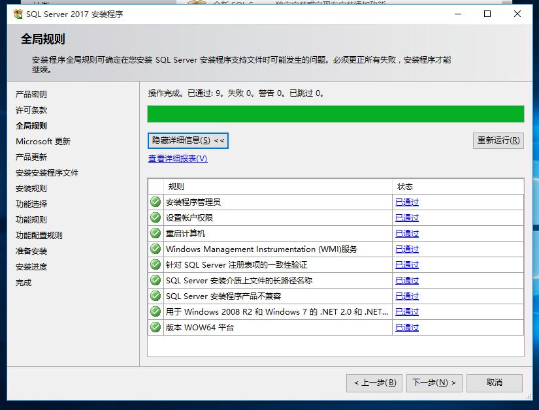Click SQL Server 安装介质上文件的长路径名称 rule
The width and height of the screenshot is (539, 410).
(239, 281)
